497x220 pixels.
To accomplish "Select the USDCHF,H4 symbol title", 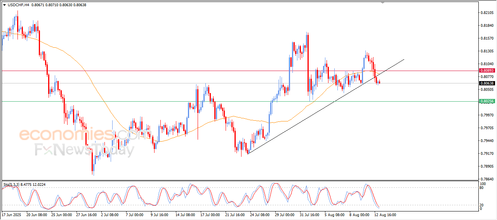I will coord(18,5).
